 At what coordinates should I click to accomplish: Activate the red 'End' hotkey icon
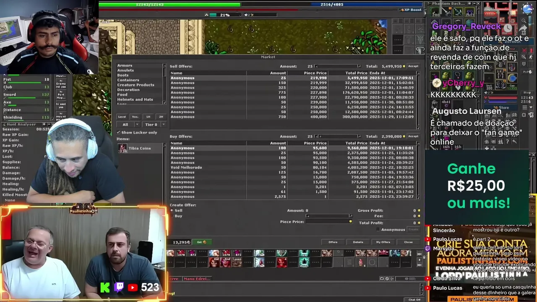click(225, 262)
